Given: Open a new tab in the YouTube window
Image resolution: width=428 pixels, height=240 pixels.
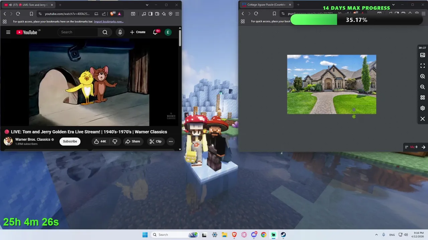Looking at the screenshot, I should pos(60,5).
